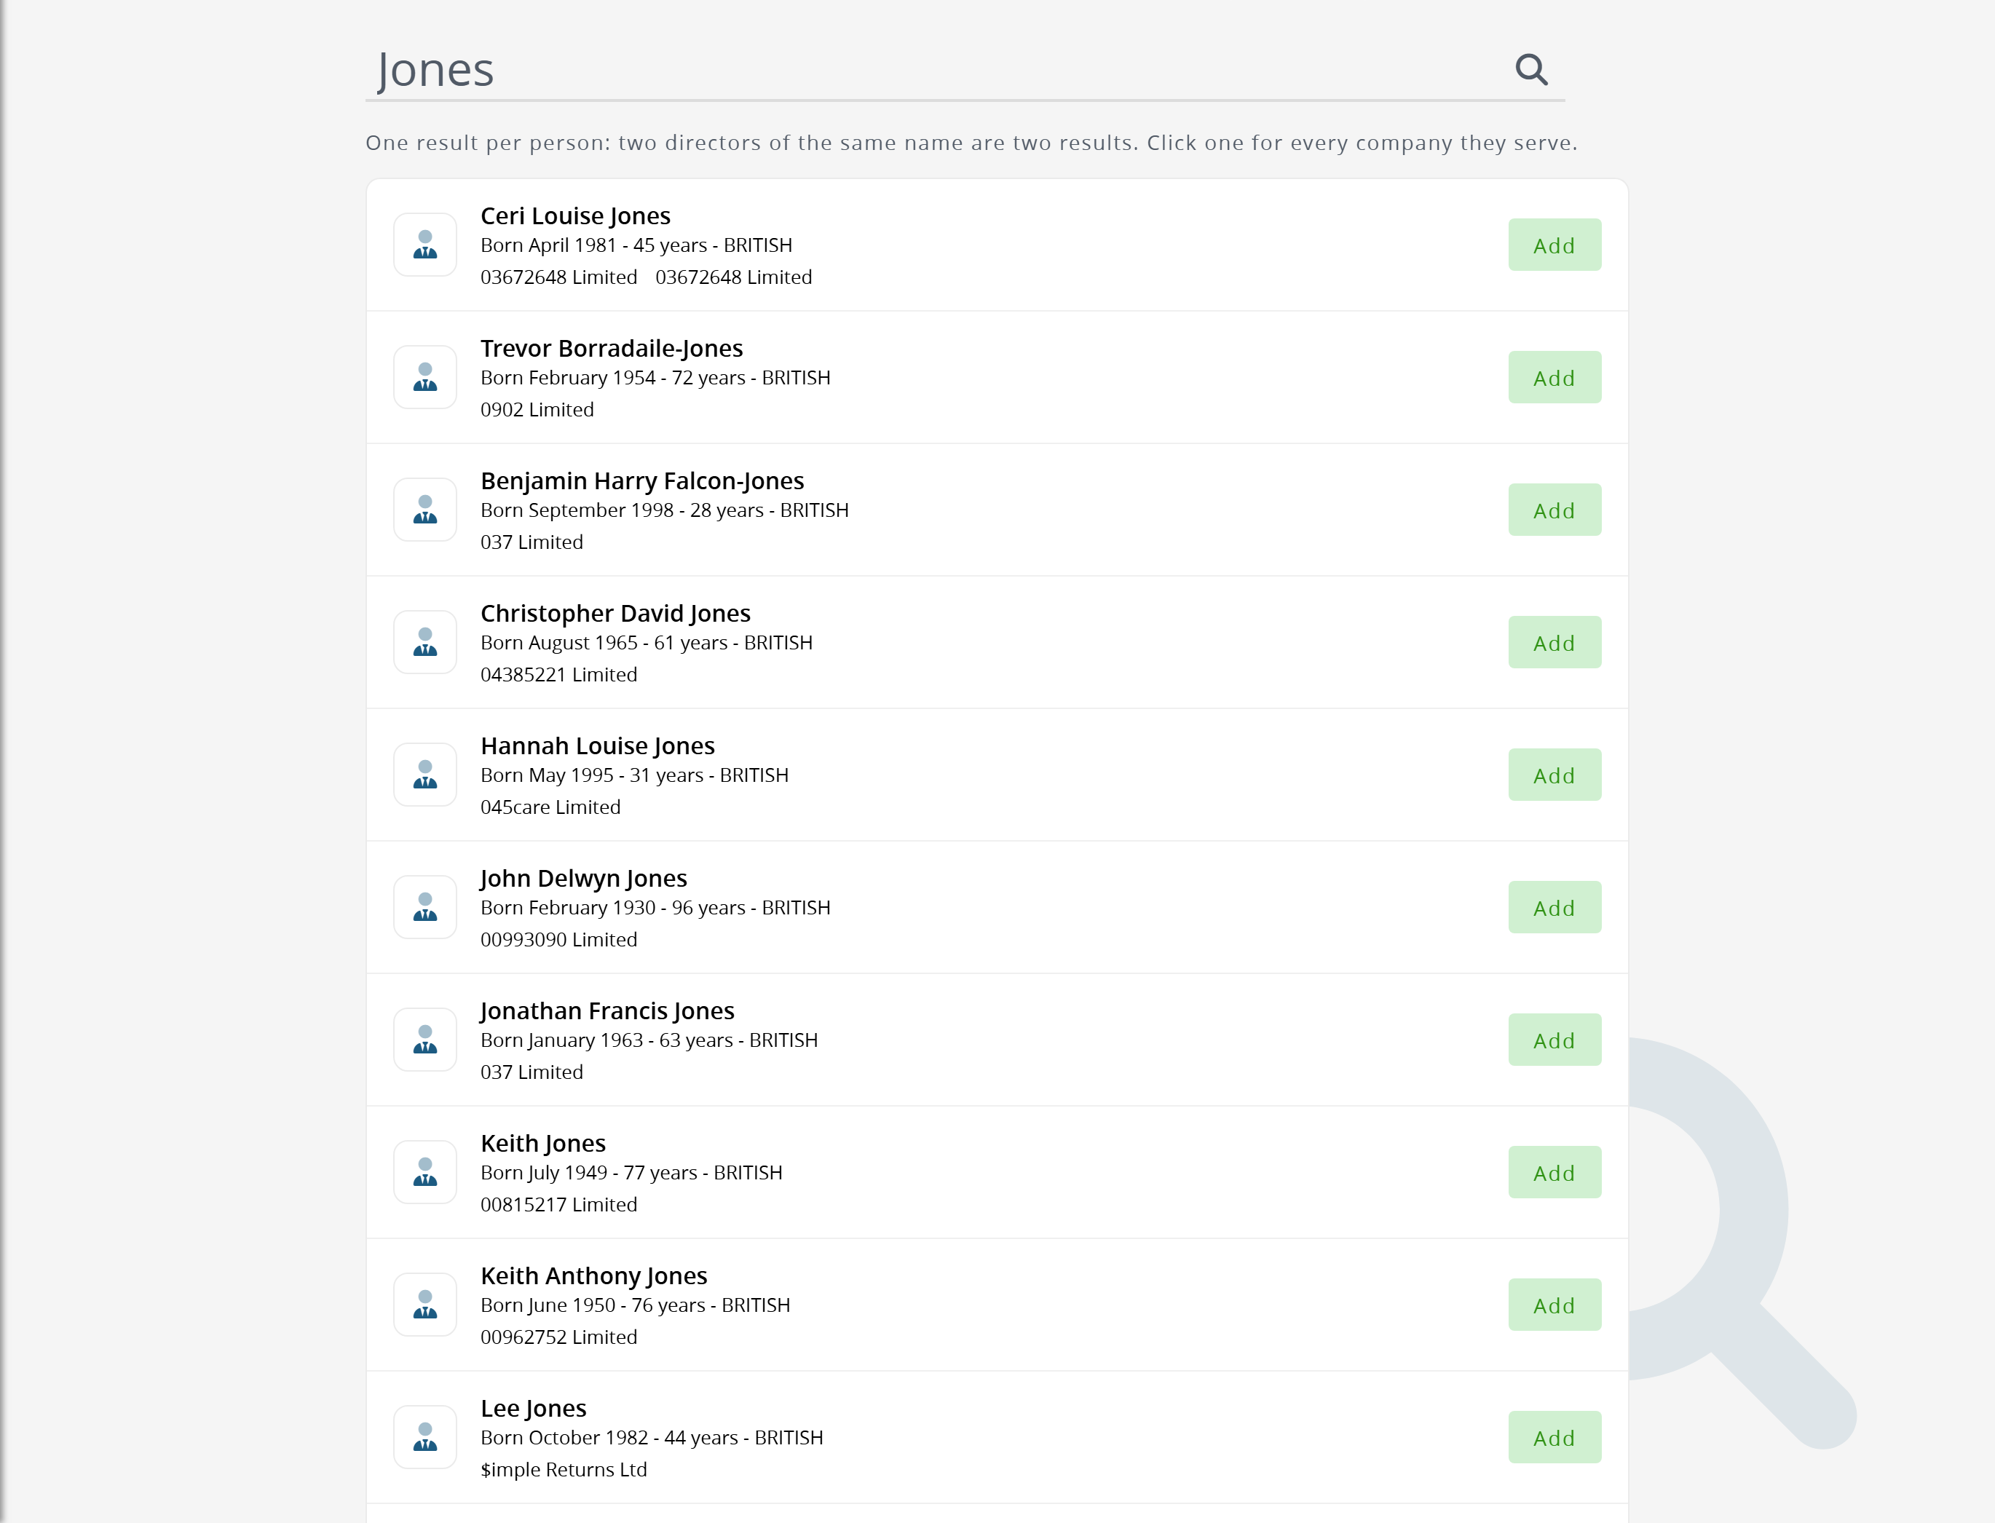1995x1523 pixels.
Task: Click Trevor Borradaile-Jones avatar icon
Action: coord(425,377)
